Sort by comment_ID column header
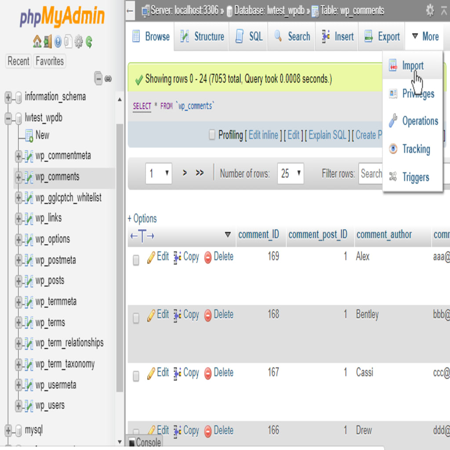 [x=258, y=235]
